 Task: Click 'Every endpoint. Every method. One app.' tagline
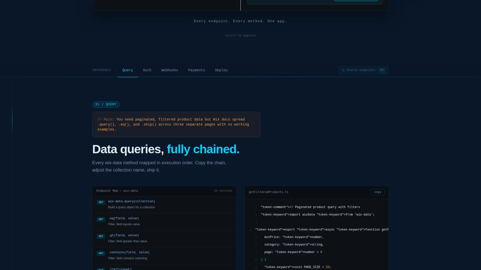click(240, 21)
